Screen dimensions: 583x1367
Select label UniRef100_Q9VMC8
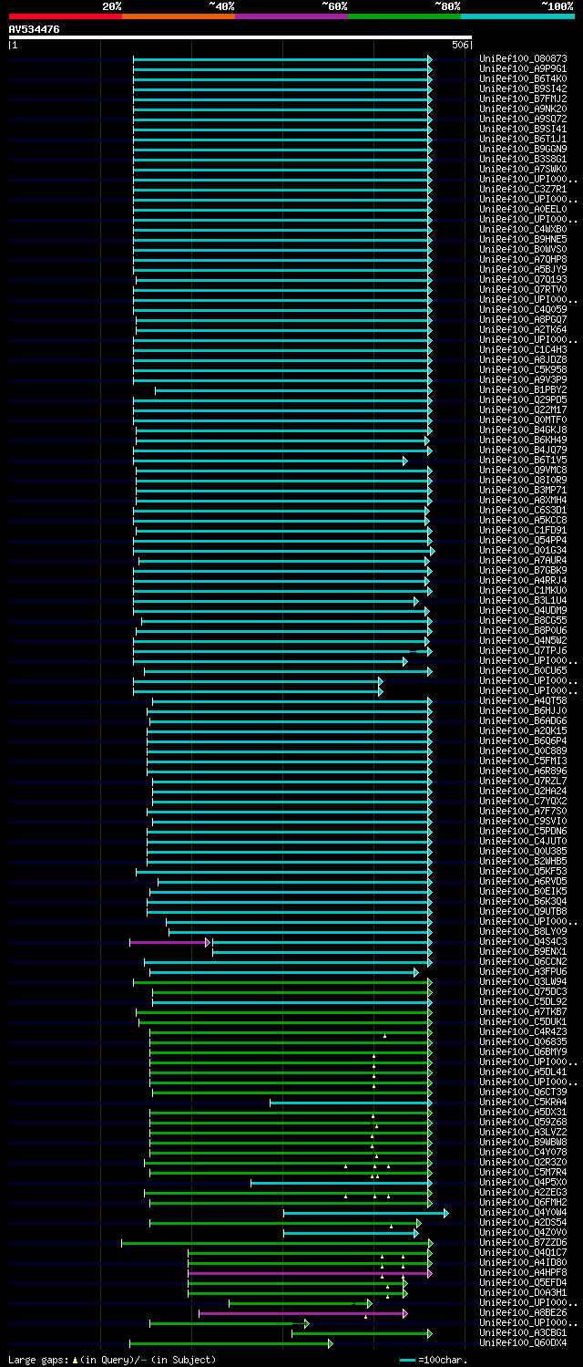coord(523,471)
